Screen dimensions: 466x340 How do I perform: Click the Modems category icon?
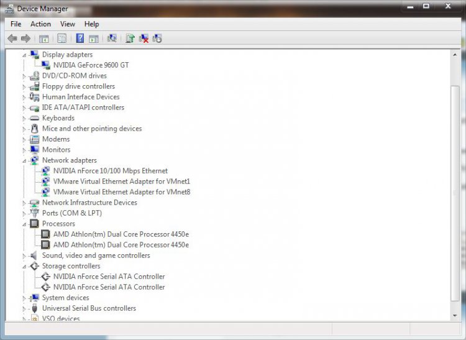point(34,139)
